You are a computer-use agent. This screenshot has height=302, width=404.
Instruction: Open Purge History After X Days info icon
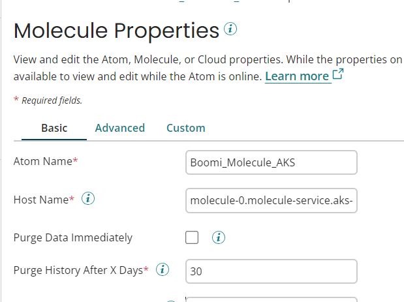point(163,269)
